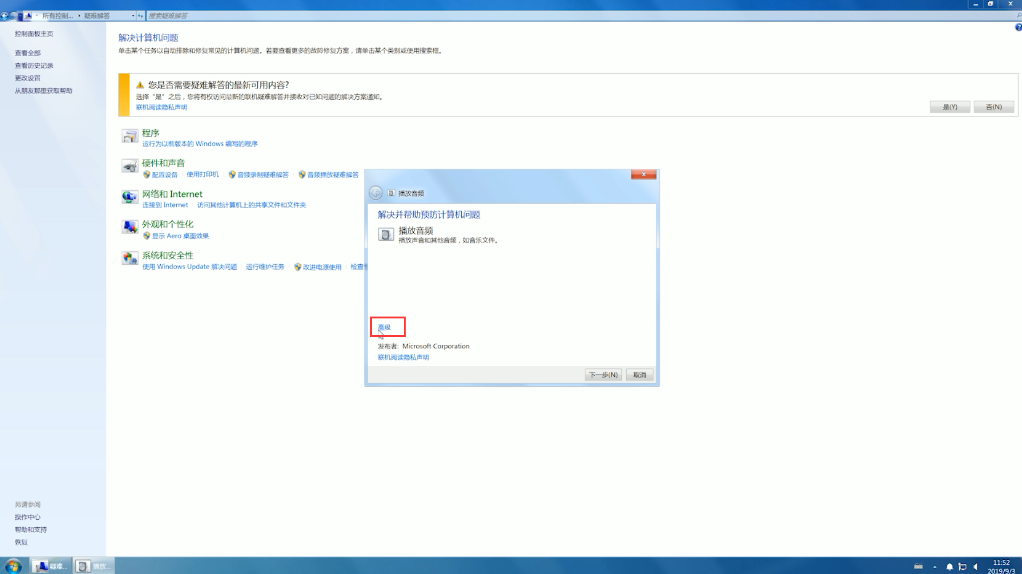Switch to the 疑难... taskbar window

point(51,566)
